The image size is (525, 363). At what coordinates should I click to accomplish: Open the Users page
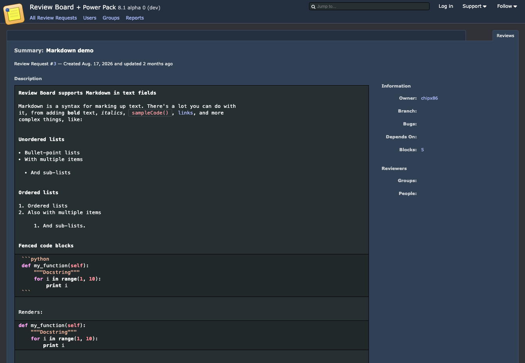pos(90,18)
